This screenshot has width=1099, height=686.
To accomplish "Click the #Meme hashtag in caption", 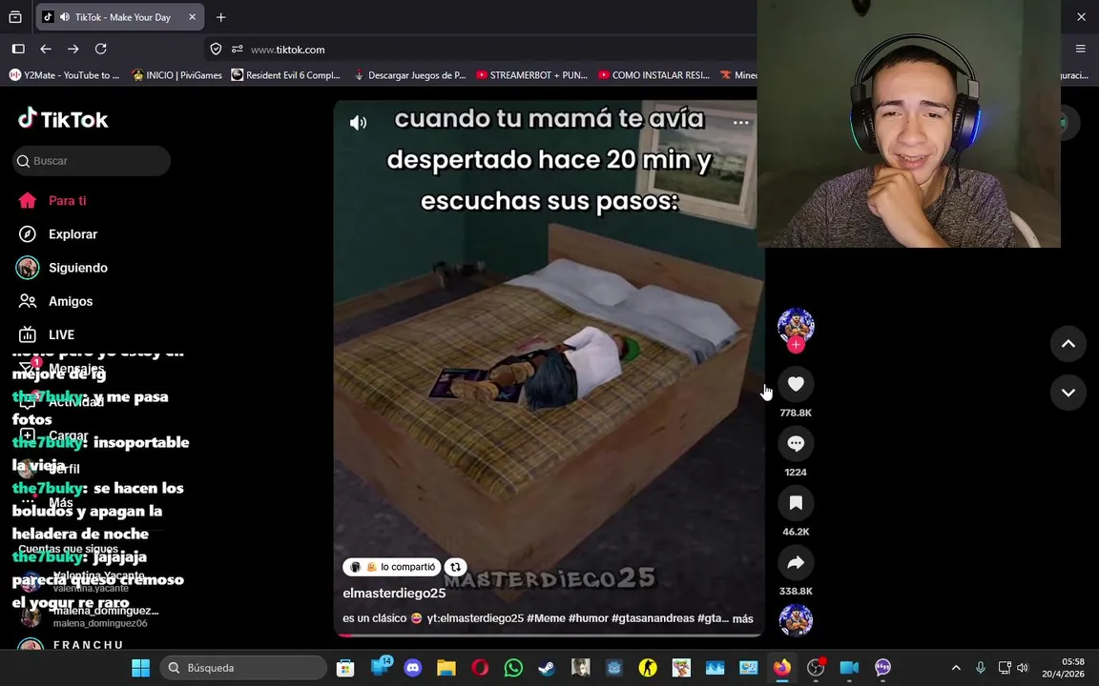I will (x=546, y=618).
